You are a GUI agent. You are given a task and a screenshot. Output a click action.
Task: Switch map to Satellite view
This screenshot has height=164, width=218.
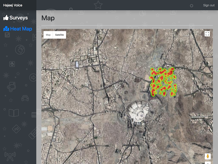[x=59, y=35]
